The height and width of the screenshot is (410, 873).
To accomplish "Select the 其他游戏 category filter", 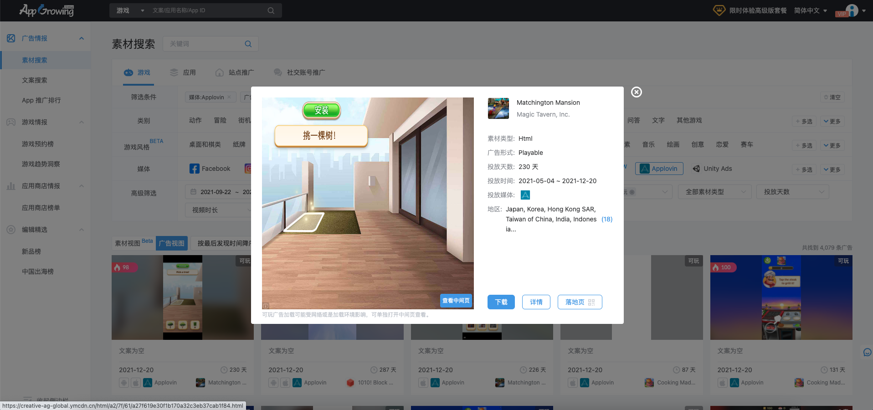I will pos(689,120).
